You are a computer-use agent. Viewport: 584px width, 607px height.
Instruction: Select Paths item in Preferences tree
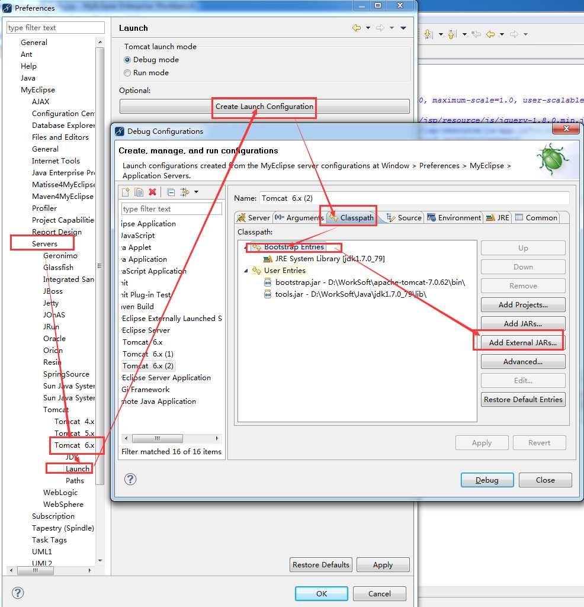tap(75, 481)
